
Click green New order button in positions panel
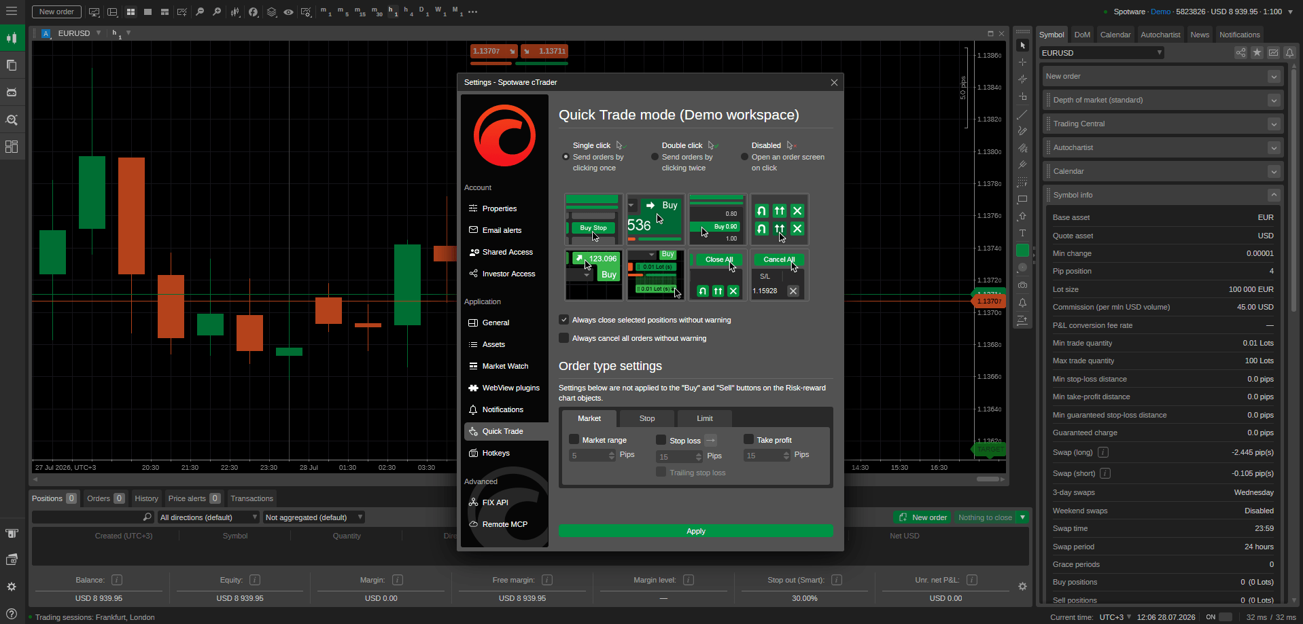point(923,517)
